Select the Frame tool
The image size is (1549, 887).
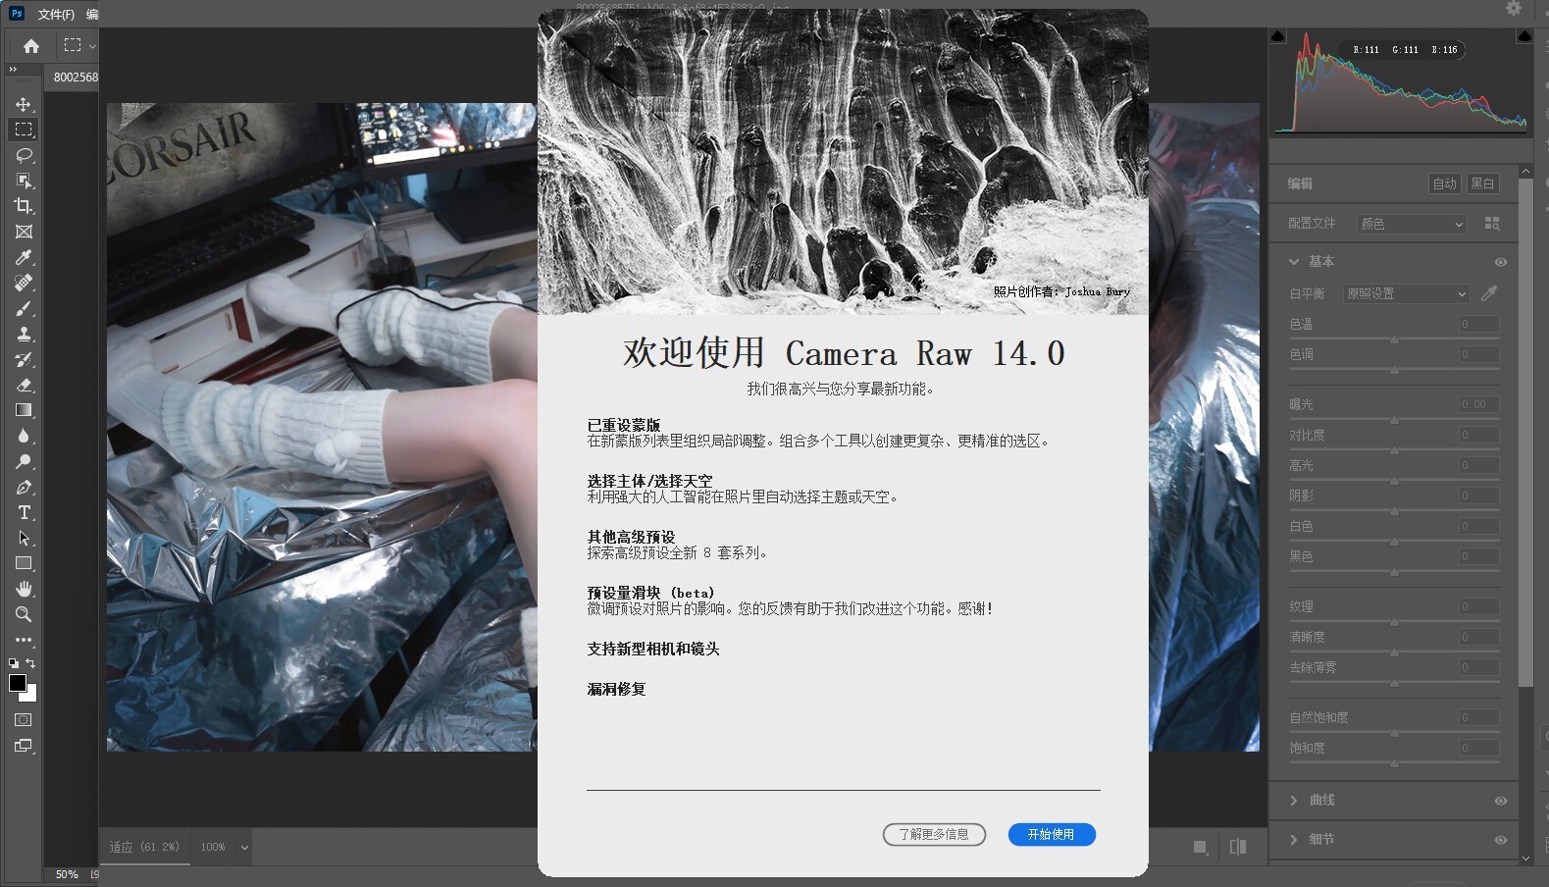24,232
